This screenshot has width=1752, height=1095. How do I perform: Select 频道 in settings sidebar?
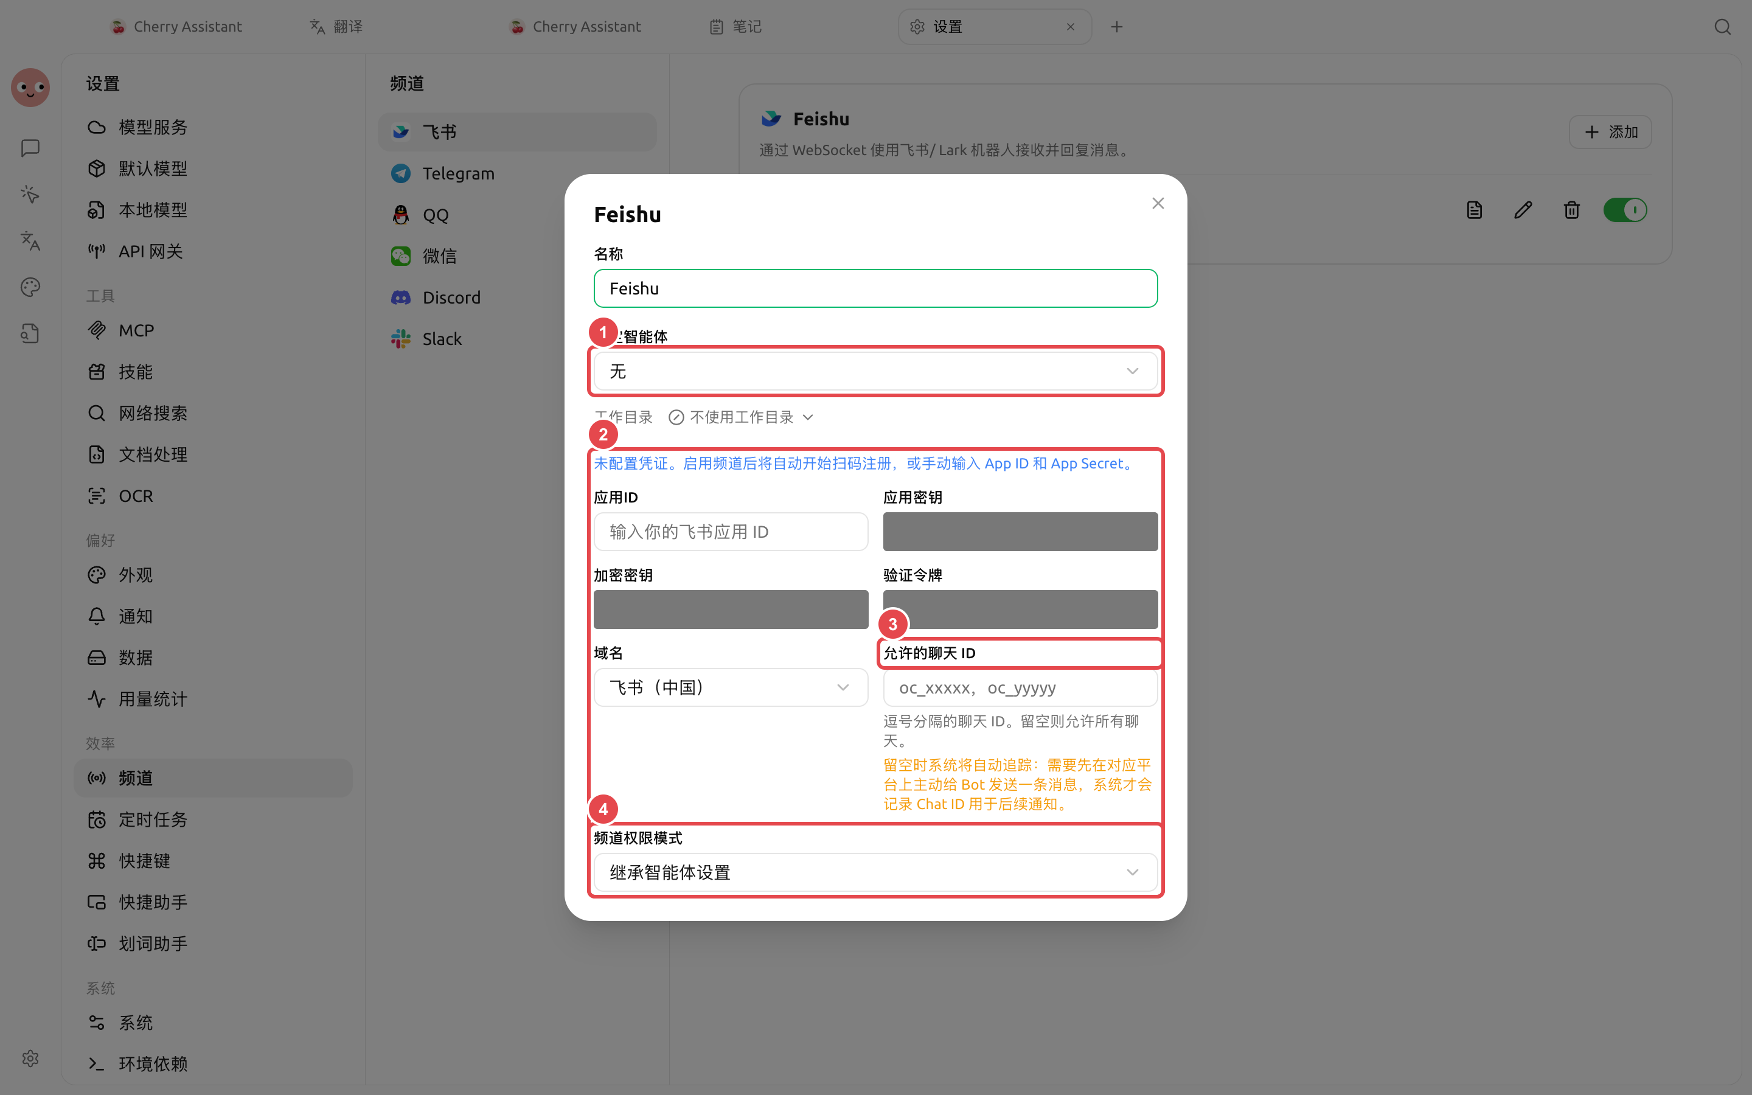tap(213, 778)
